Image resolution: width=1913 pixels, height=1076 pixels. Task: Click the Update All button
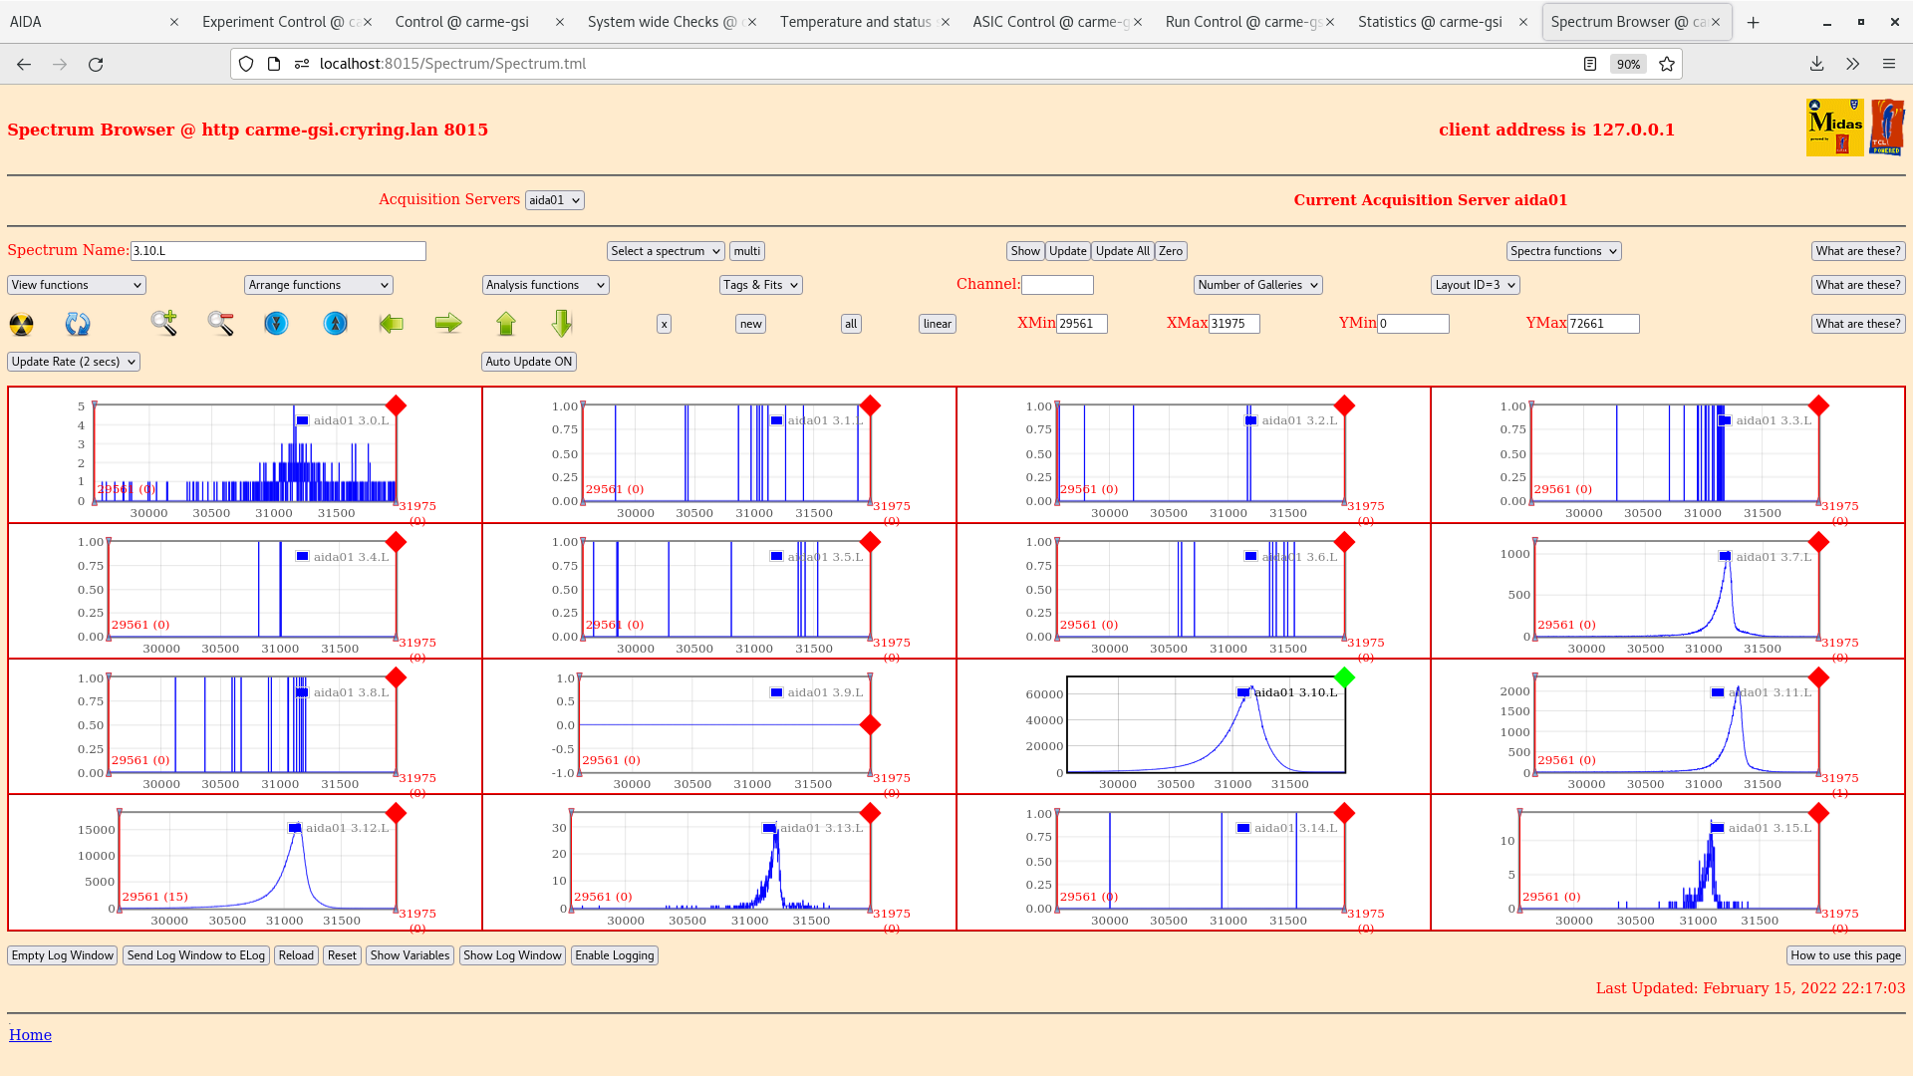[x=1121, y=250]
